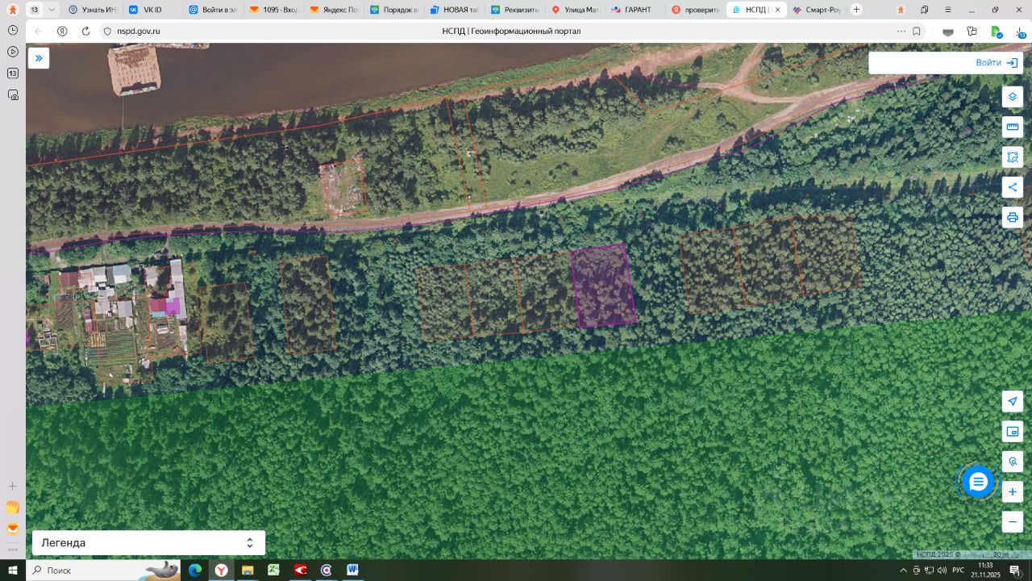Close the active НСПД tab

(x=777, y=10)
